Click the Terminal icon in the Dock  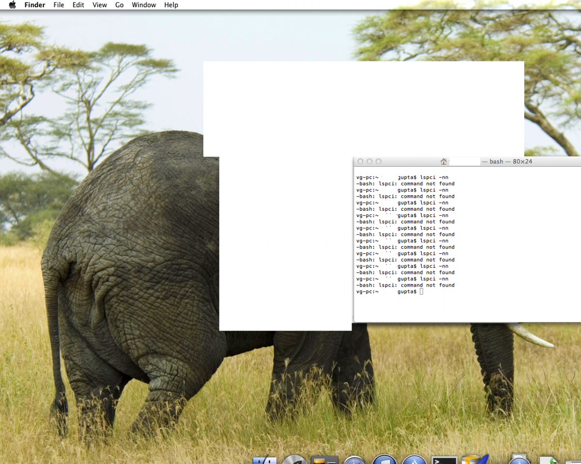click(444, 460)
